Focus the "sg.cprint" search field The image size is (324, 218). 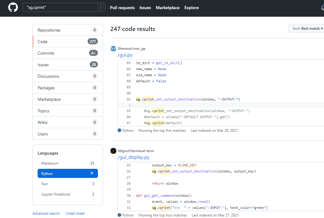pos(64,8)
